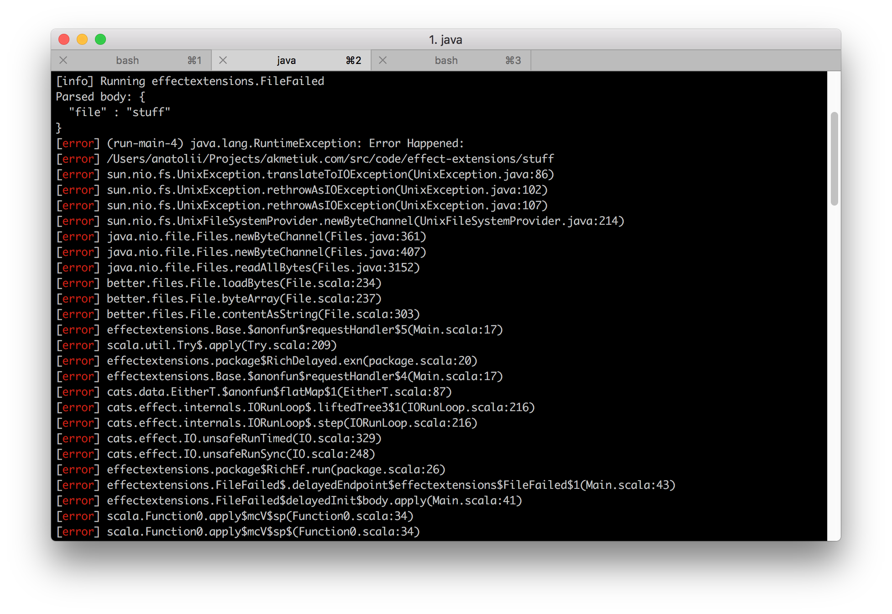Click the empty tab bar area
The image size is (892, 614).
click(685, 60)
